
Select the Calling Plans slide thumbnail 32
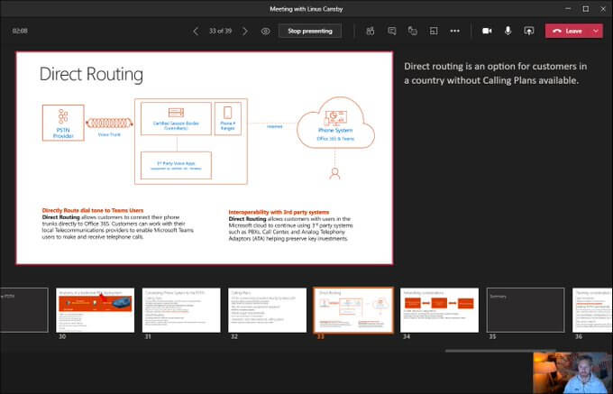pyautogui.click(x=268, y=310)
